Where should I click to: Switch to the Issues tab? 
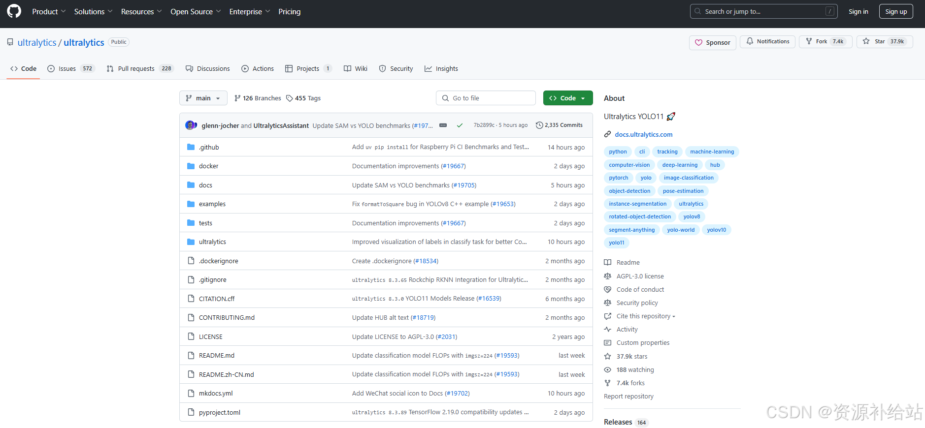coord(71,68)
